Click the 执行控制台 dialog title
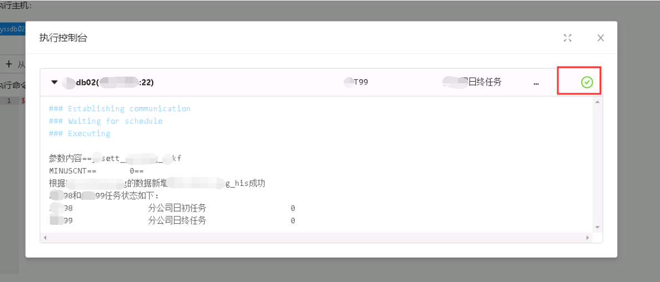The width and height of the screenshot is (660, 282). pyautogui.click(x=63, y=38)
